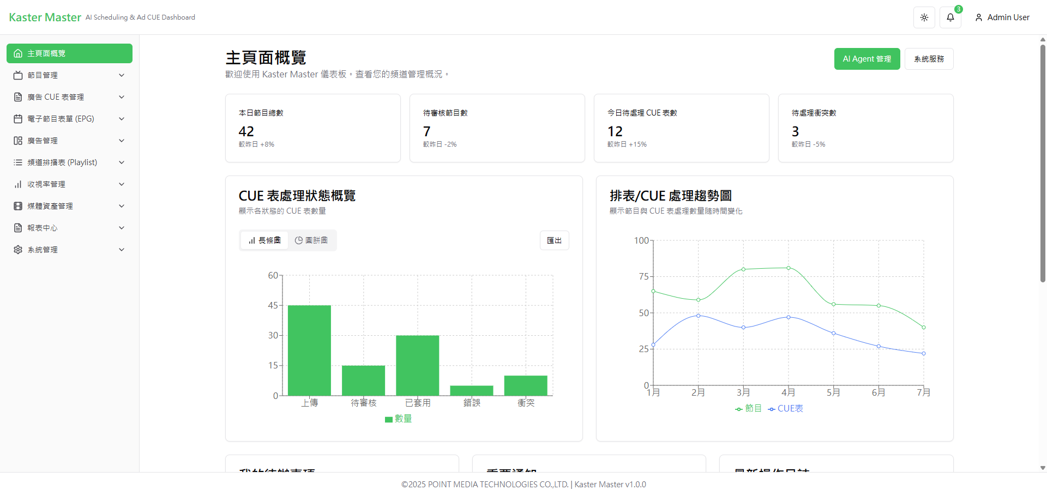Expand the 頻道排播表 (Playlist) chevron

click(122, 162)
